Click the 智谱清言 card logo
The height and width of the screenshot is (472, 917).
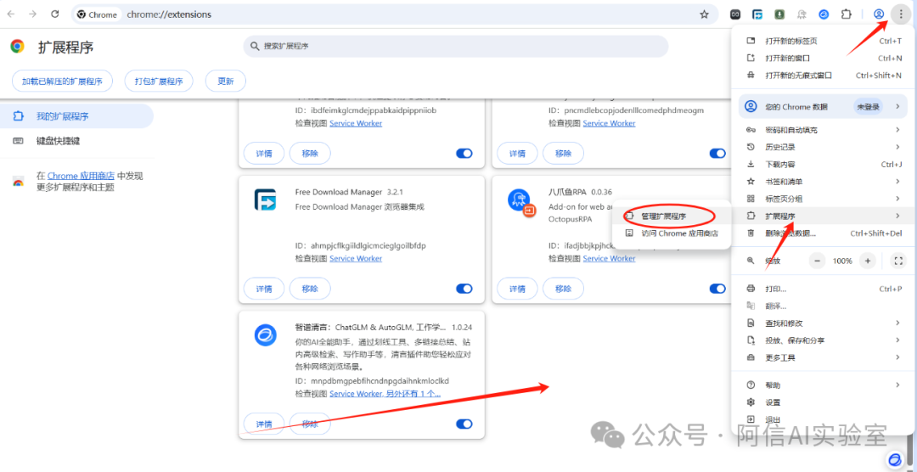(265, 335)
